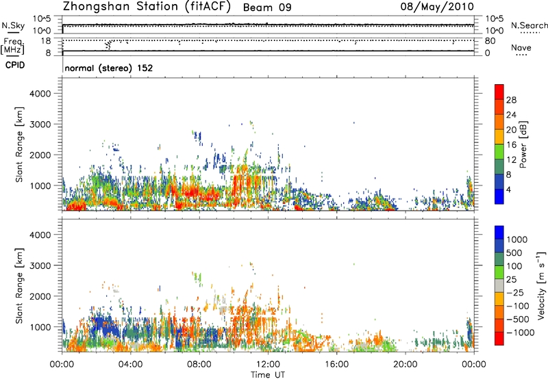Click the 'N.Search' legend label
This screenshot has width=548, height=379.
[x=529, y=25]
